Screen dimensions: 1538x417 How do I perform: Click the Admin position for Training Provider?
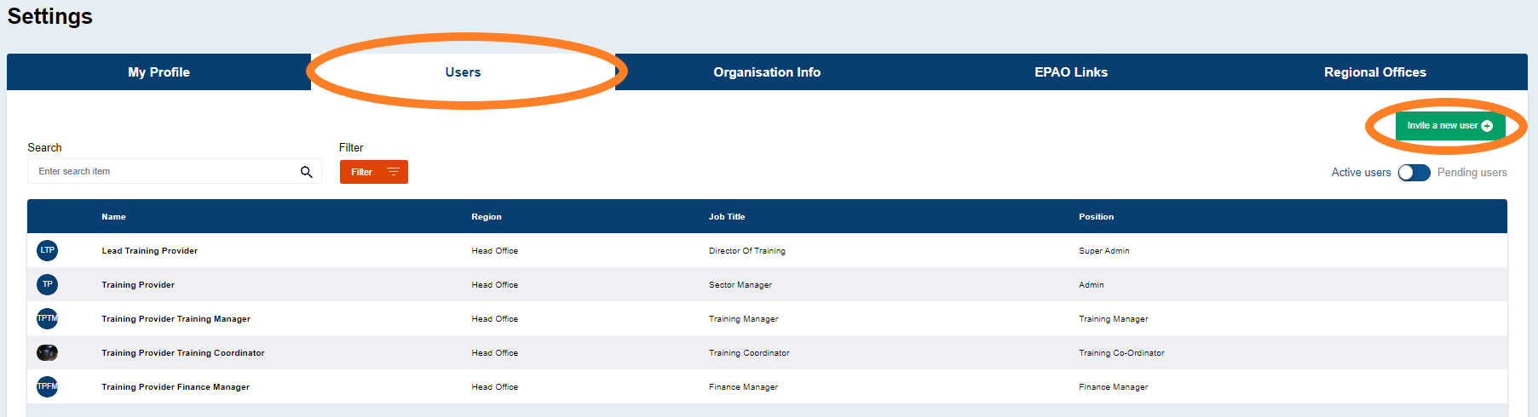1092,285
